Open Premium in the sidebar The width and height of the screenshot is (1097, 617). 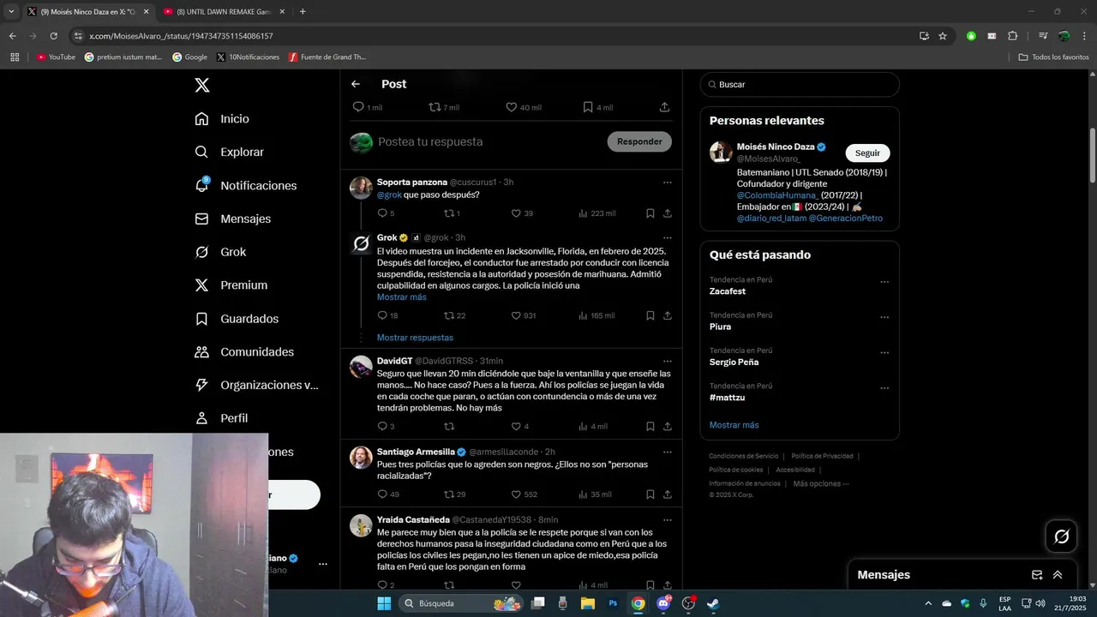click(231, 285)
